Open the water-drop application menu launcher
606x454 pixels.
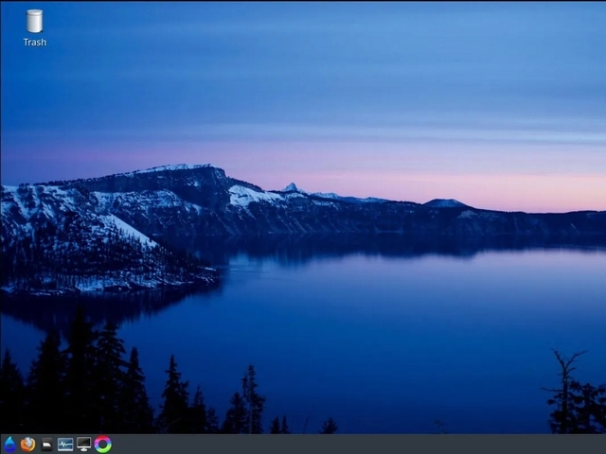pyautogui.click(x=9, y=444)
